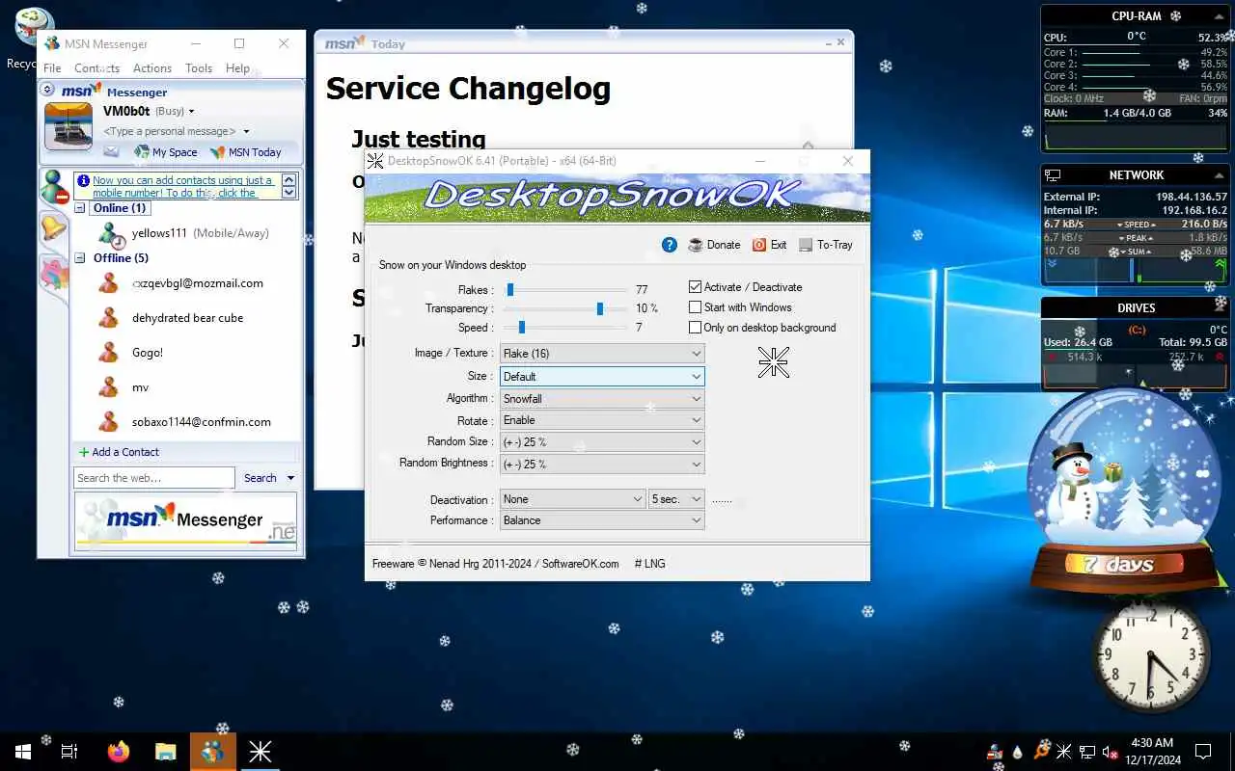Click the snowflake preview image in DesktopSnowOK

coord(774,362)
